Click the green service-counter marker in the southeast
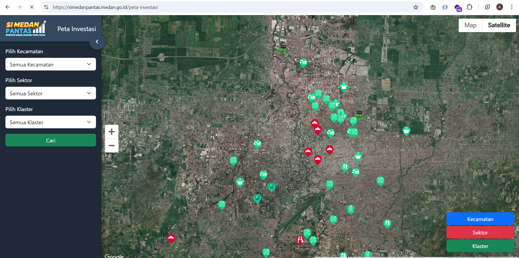The height and width of the screenshot is (258, 519). click(x=387, y=223)
